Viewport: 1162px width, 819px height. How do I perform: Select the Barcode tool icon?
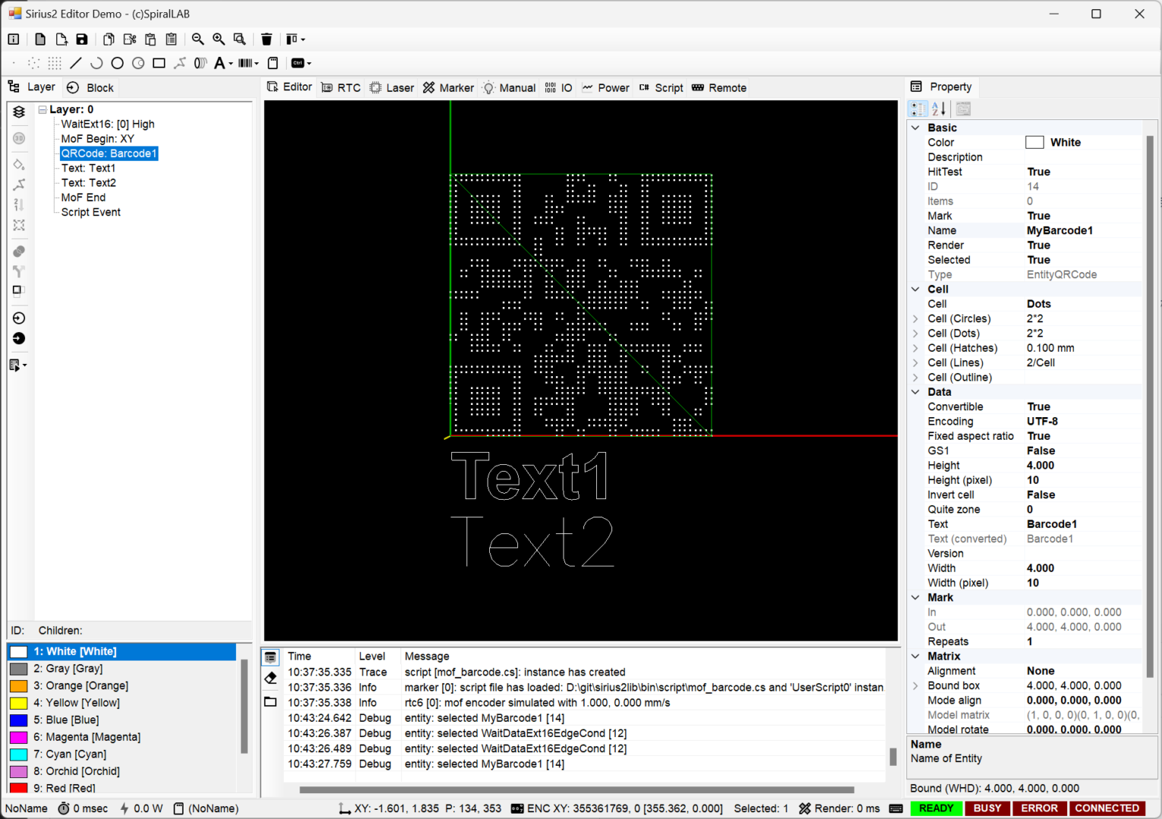pos(245,63)
